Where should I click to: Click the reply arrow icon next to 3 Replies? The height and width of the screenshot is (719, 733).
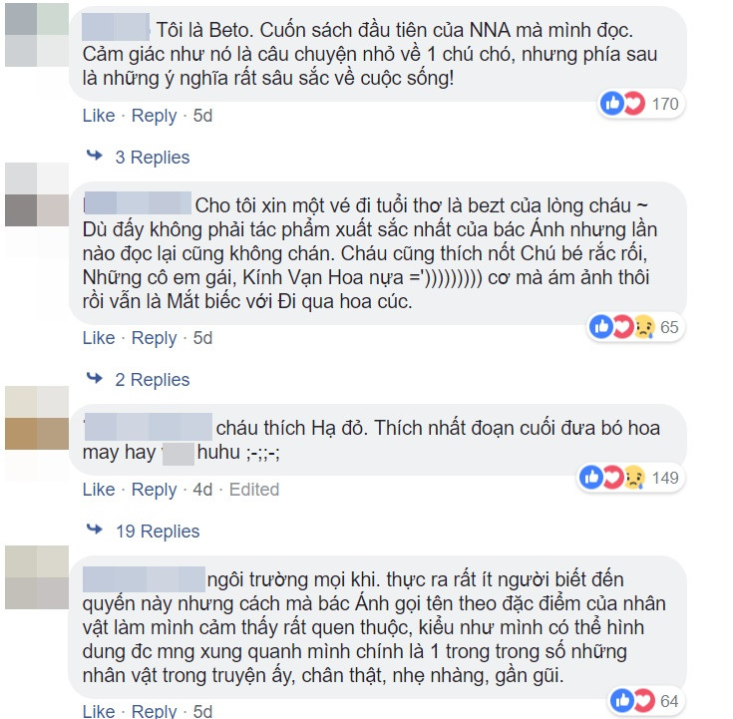[x=95, y=156]
